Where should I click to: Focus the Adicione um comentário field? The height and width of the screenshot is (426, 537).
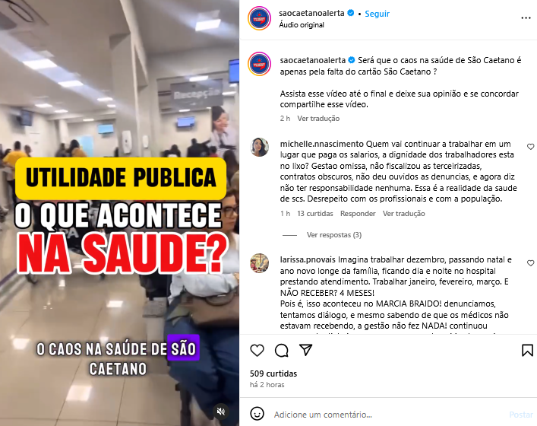[x=387, y=415]
